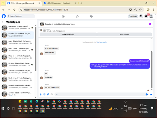Open the Ivan chat in the list
Image resolution: width=157 pixels, height=118 pixels.
pos(17,50)
